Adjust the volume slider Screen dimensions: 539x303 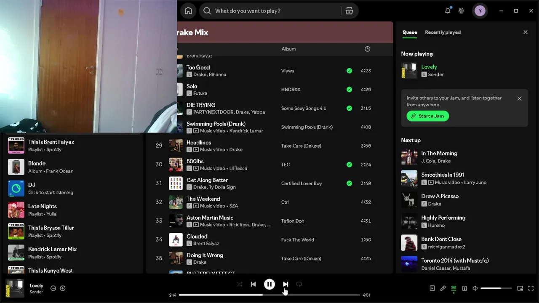tap(496, 288)
